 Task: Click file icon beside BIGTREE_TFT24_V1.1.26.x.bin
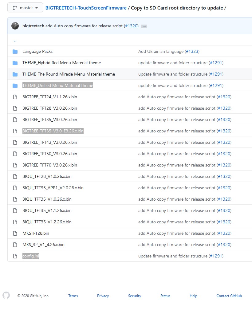pyautogui.click(x=15, y=97)
